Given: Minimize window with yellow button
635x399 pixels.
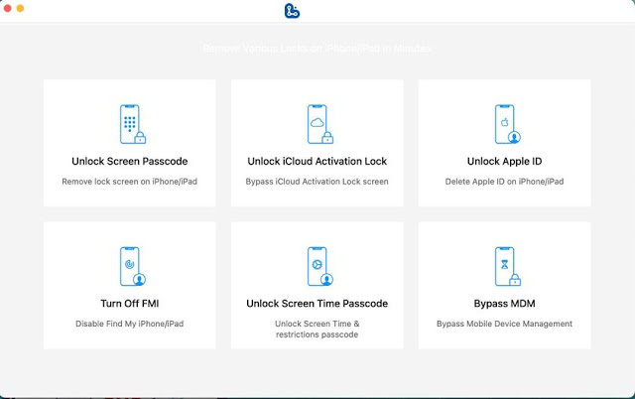Looking at the screenshot, I should (x=20, y=8).
